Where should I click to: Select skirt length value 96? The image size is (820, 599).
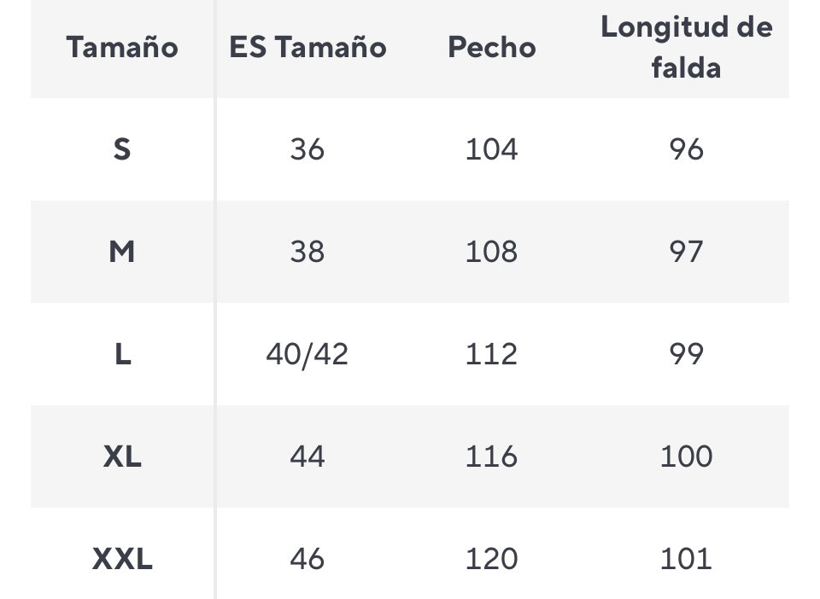(x=686, y=149)
